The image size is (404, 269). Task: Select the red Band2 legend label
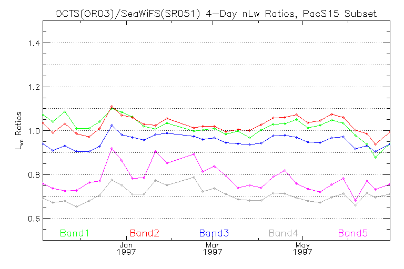tap(144, 233)
